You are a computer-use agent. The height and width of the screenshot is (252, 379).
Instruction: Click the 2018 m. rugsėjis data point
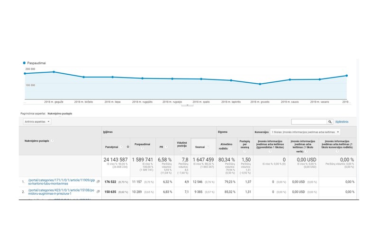(x=172, y=78)
